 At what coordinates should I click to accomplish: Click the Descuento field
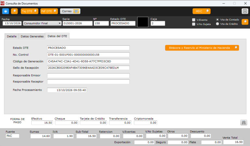click(201, 136)
